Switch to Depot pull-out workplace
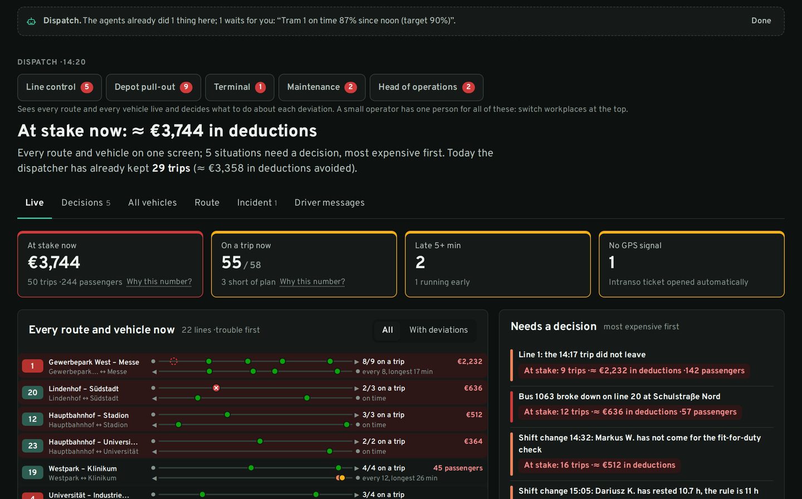The image size is (802, 499). click(153, 87)
